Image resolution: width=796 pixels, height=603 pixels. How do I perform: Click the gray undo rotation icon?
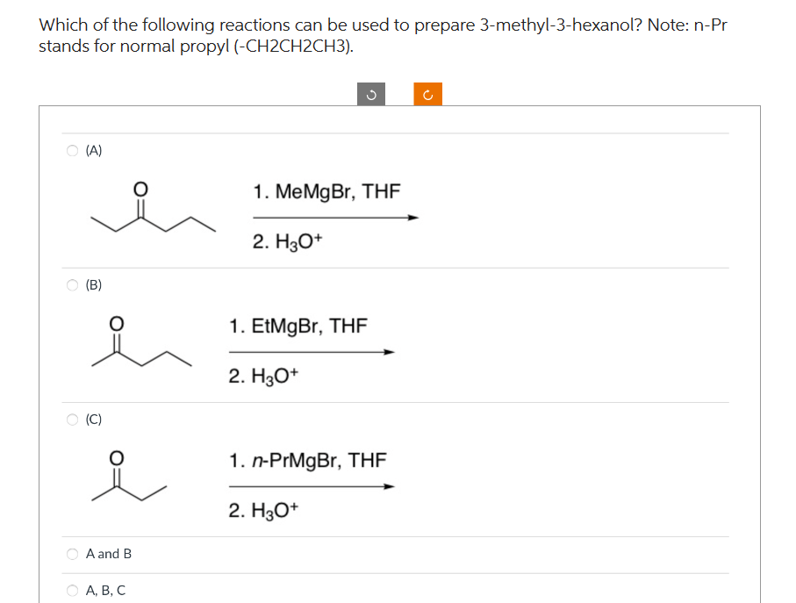coord(369,94)
